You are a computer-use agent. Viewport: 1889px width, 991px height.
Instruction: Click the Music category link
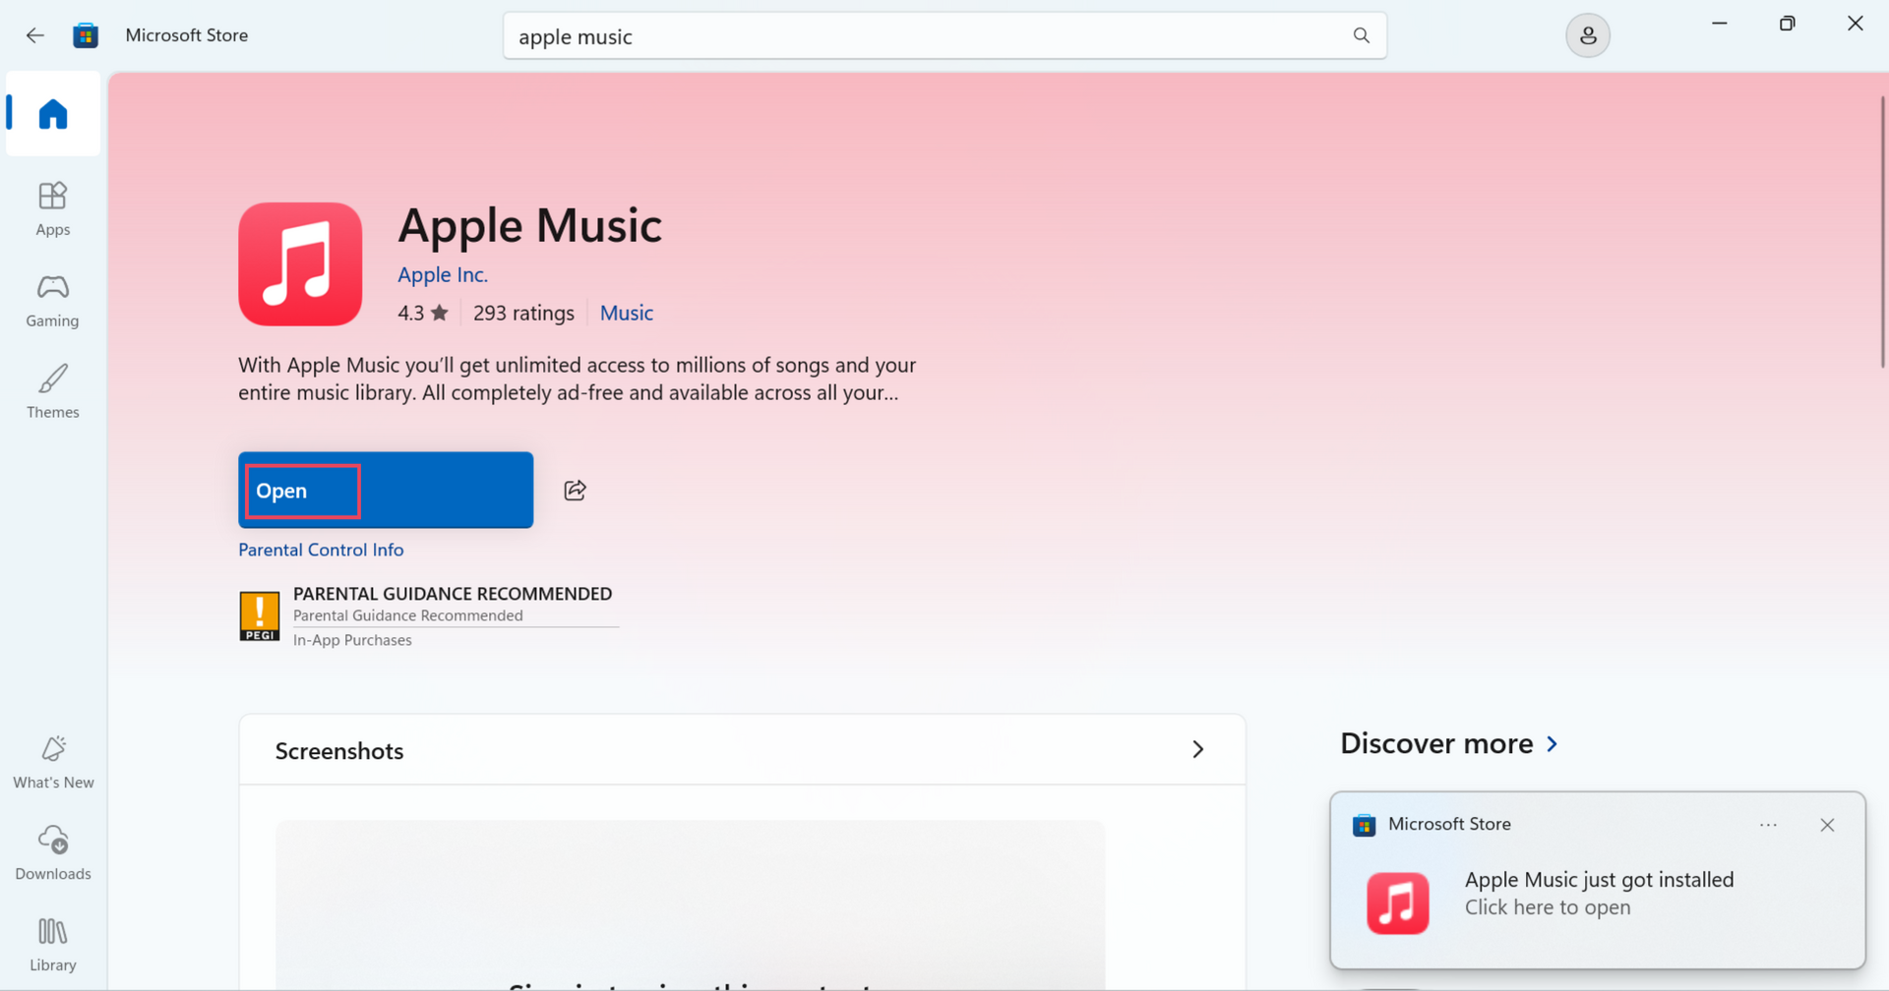coord(627,313)
